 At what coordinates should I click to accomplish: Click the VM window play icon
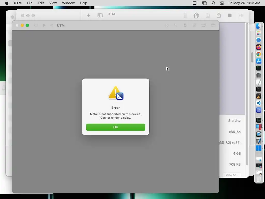[44, 25]
